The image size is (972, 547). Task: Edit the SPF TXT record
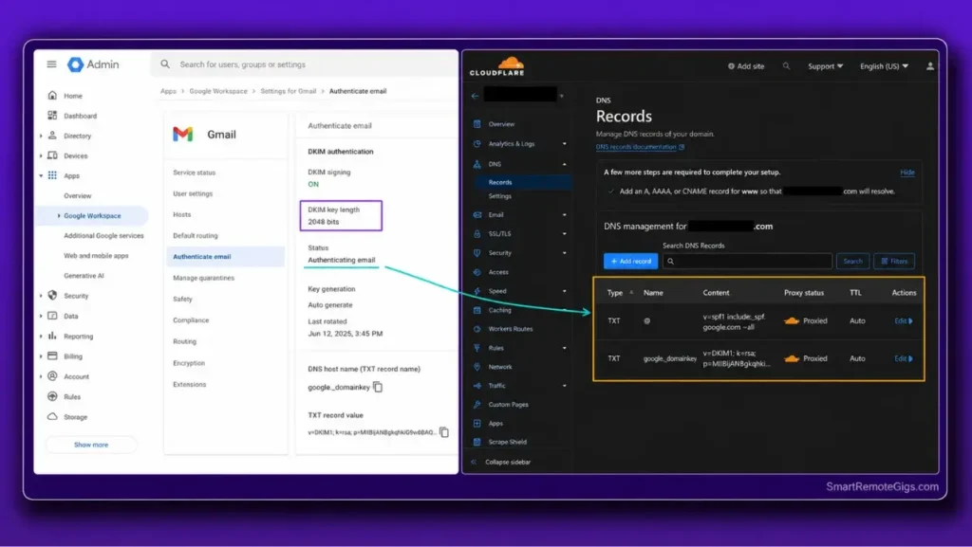click(x=904, y=320)
